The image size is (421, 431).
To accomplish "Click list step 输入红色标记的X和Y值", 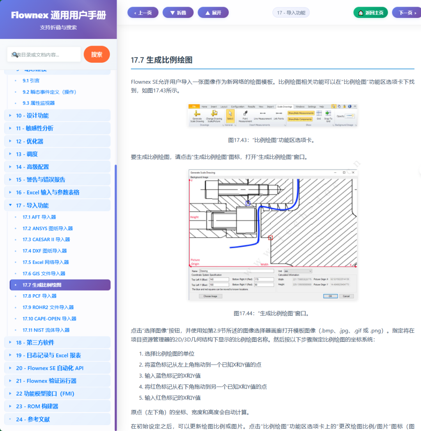I will (173, 397).
